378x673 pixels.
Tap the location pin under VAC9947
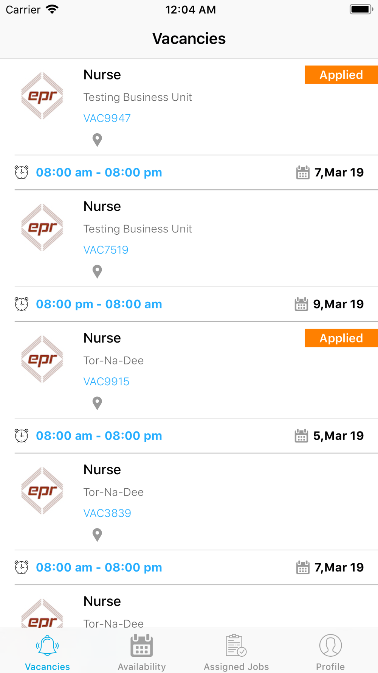(x=97, y=140)
